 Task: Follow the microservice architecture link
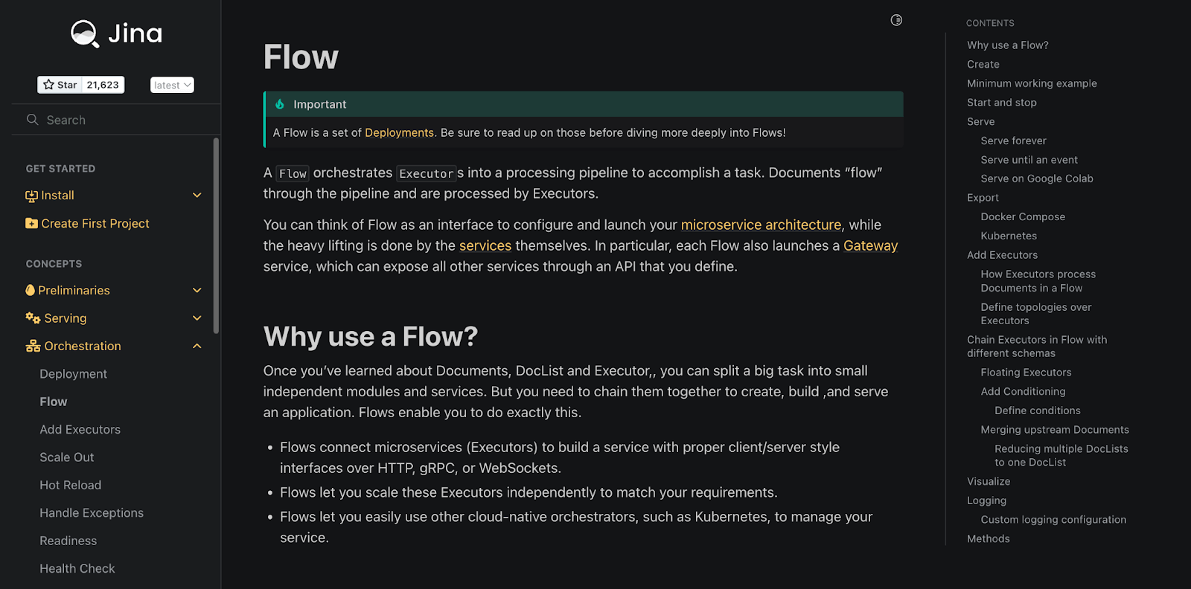tap(761, 225)
